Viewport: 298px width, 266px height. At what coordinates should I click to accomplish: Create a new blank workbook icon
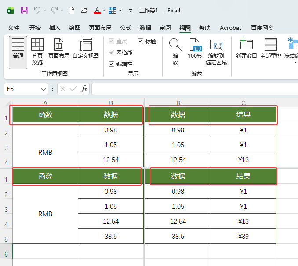72,11
